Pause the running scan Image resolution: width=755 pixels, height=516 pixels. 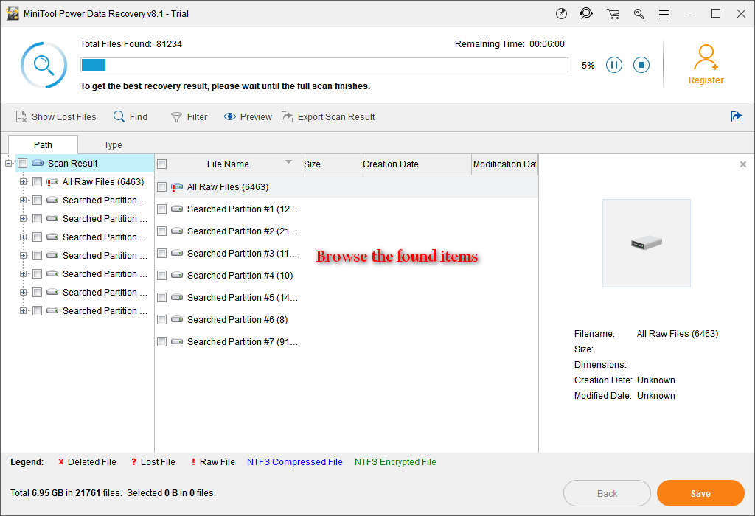614,65
